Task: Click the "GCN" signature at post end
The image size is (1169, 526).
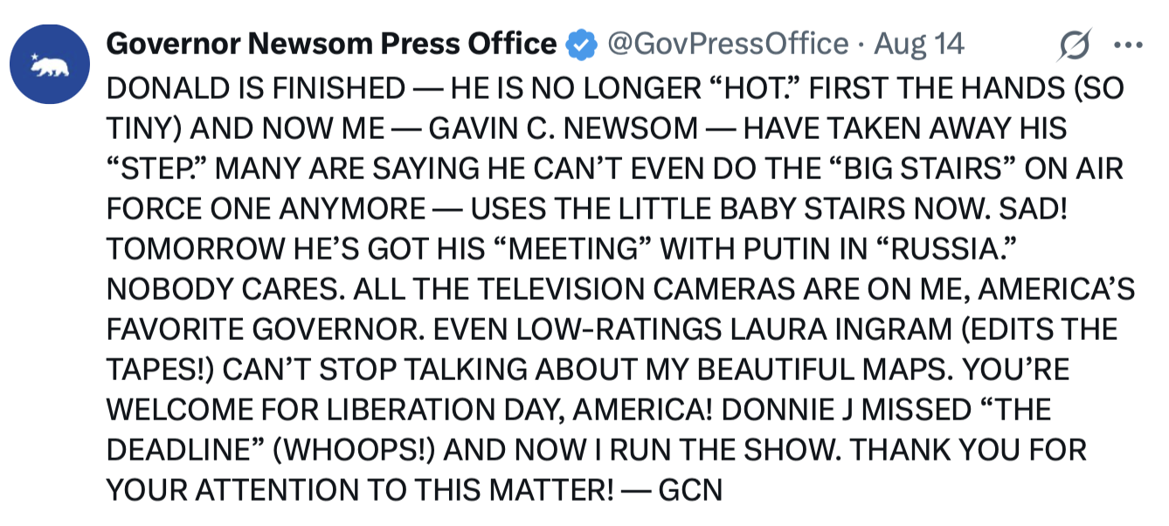Action: [690, 490]
